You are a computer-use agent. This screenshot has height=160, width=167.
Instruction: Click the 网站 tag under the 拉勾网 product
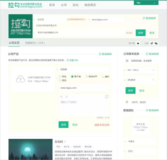[x=58, y=147]
